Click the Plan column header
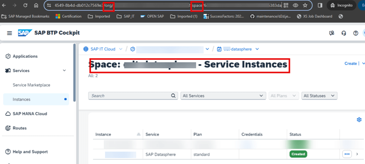 tap(198, 134)
